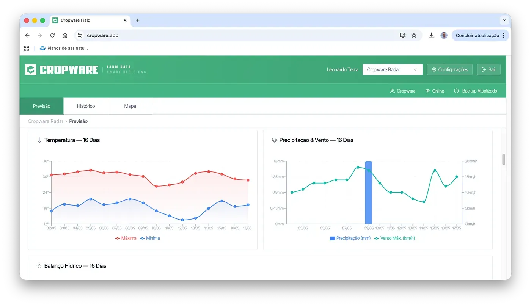
Task: Click the back navigation arrow
Action: point(27,35)
